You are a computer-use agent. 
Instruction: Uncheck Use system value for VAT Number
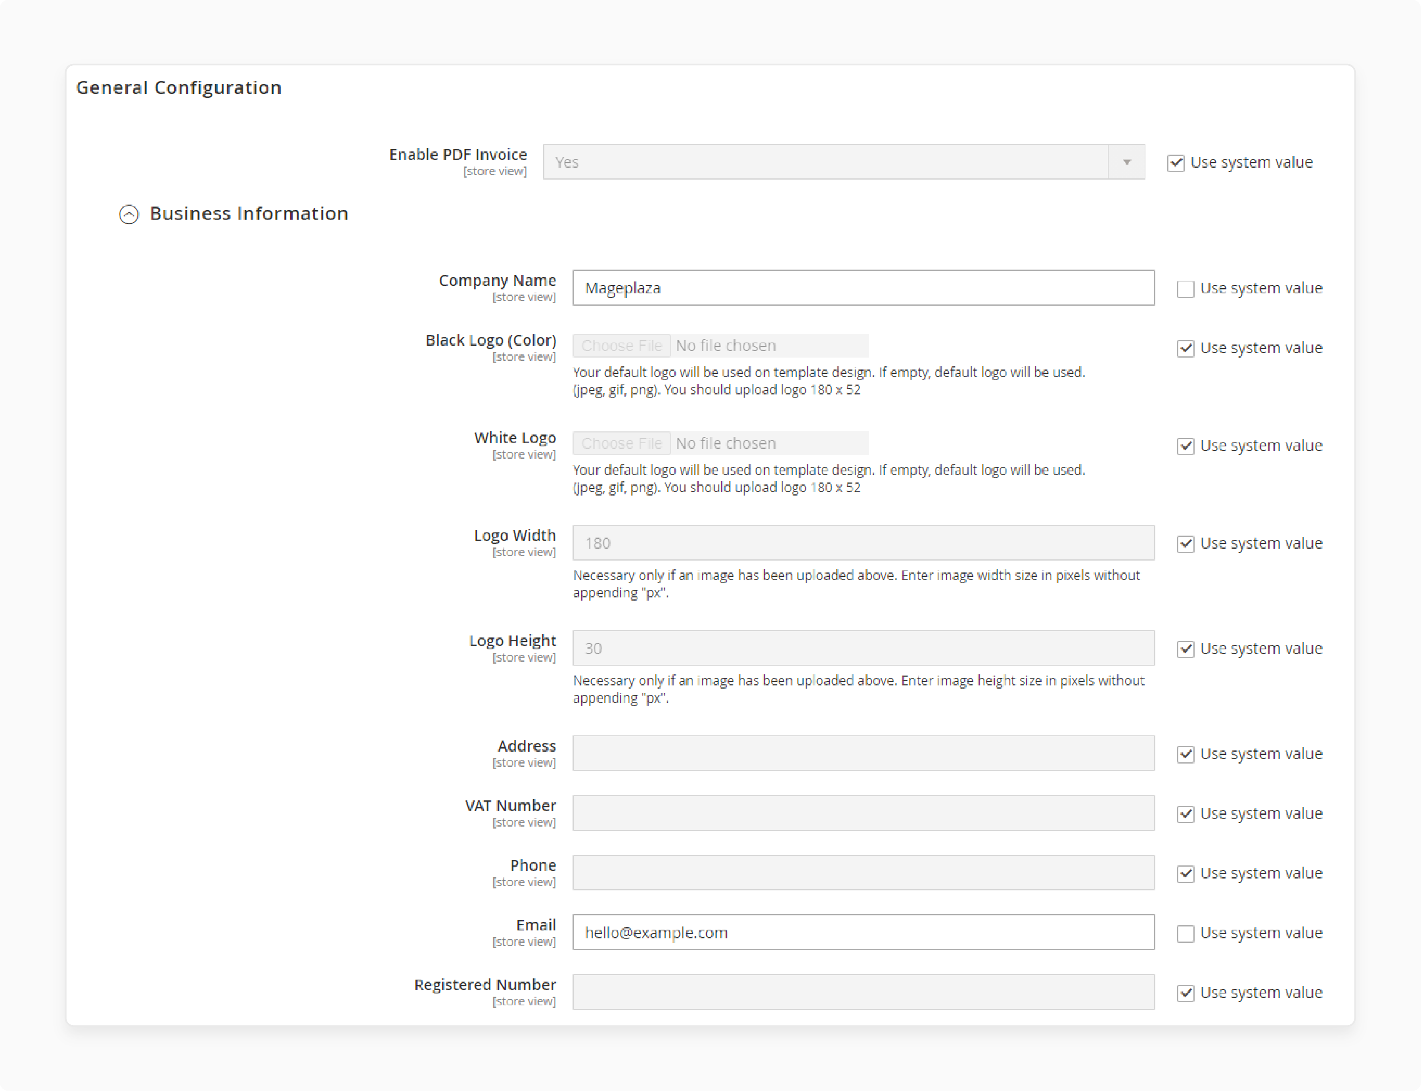(1185, 814)
